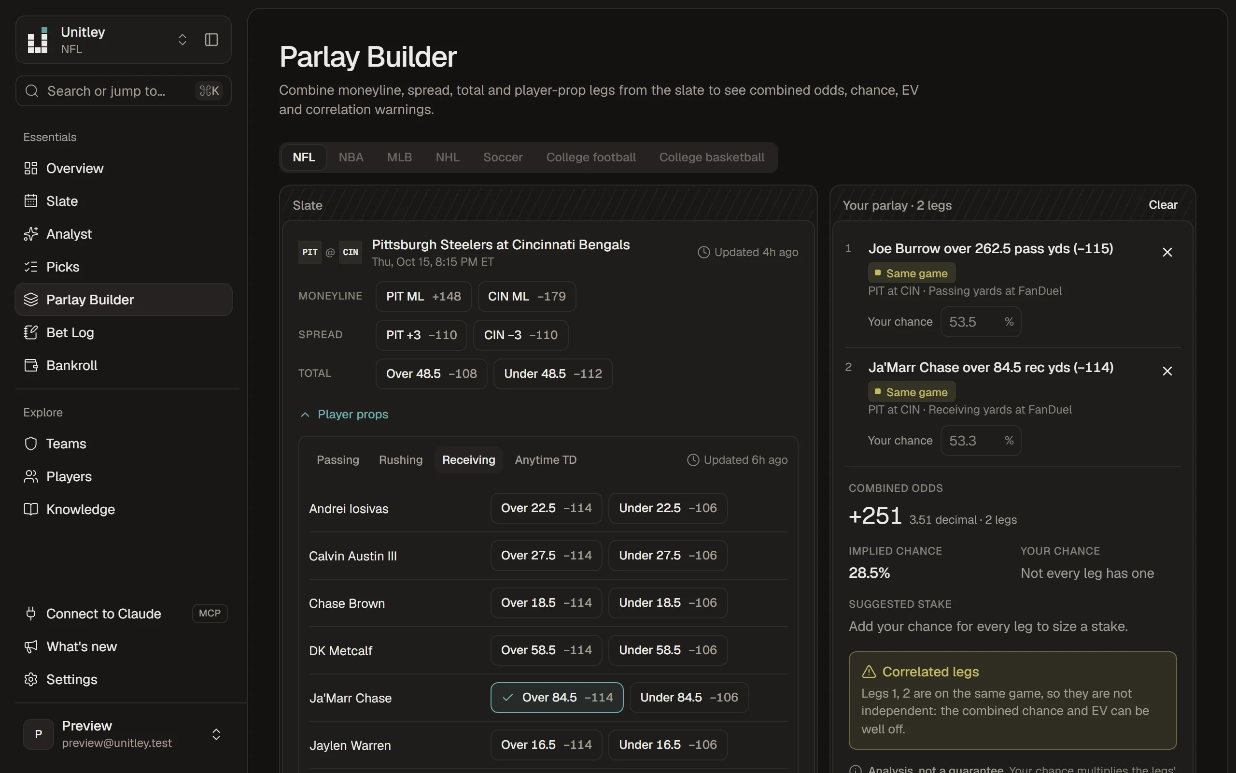The image size is (1236, 773).
Task: Add DK Metcalf Over 58.5 leg
Action: pos(546,650)
